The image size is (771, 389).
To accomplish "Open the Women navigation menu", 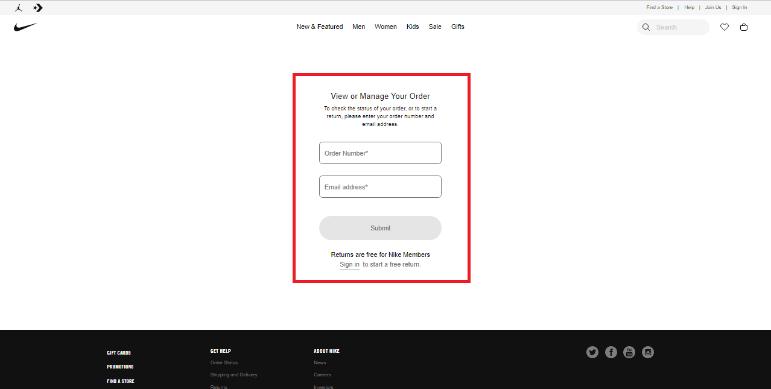I will pos(386,27).
